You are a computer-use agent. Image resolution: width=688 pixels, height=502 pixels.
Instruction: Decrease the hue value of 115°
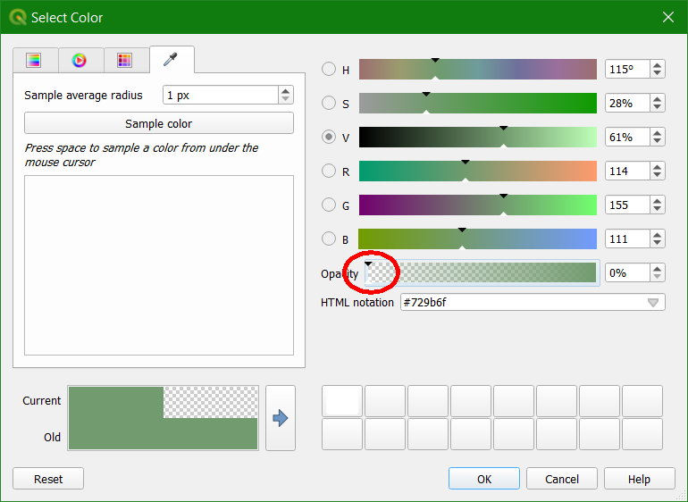(x=657, y=73)
